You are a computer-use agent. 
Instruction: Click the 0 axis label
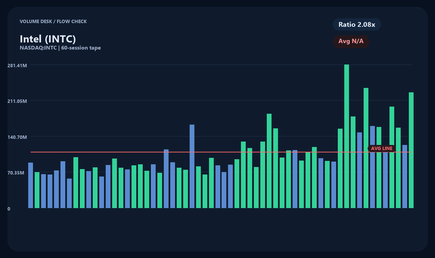(9, 209)
